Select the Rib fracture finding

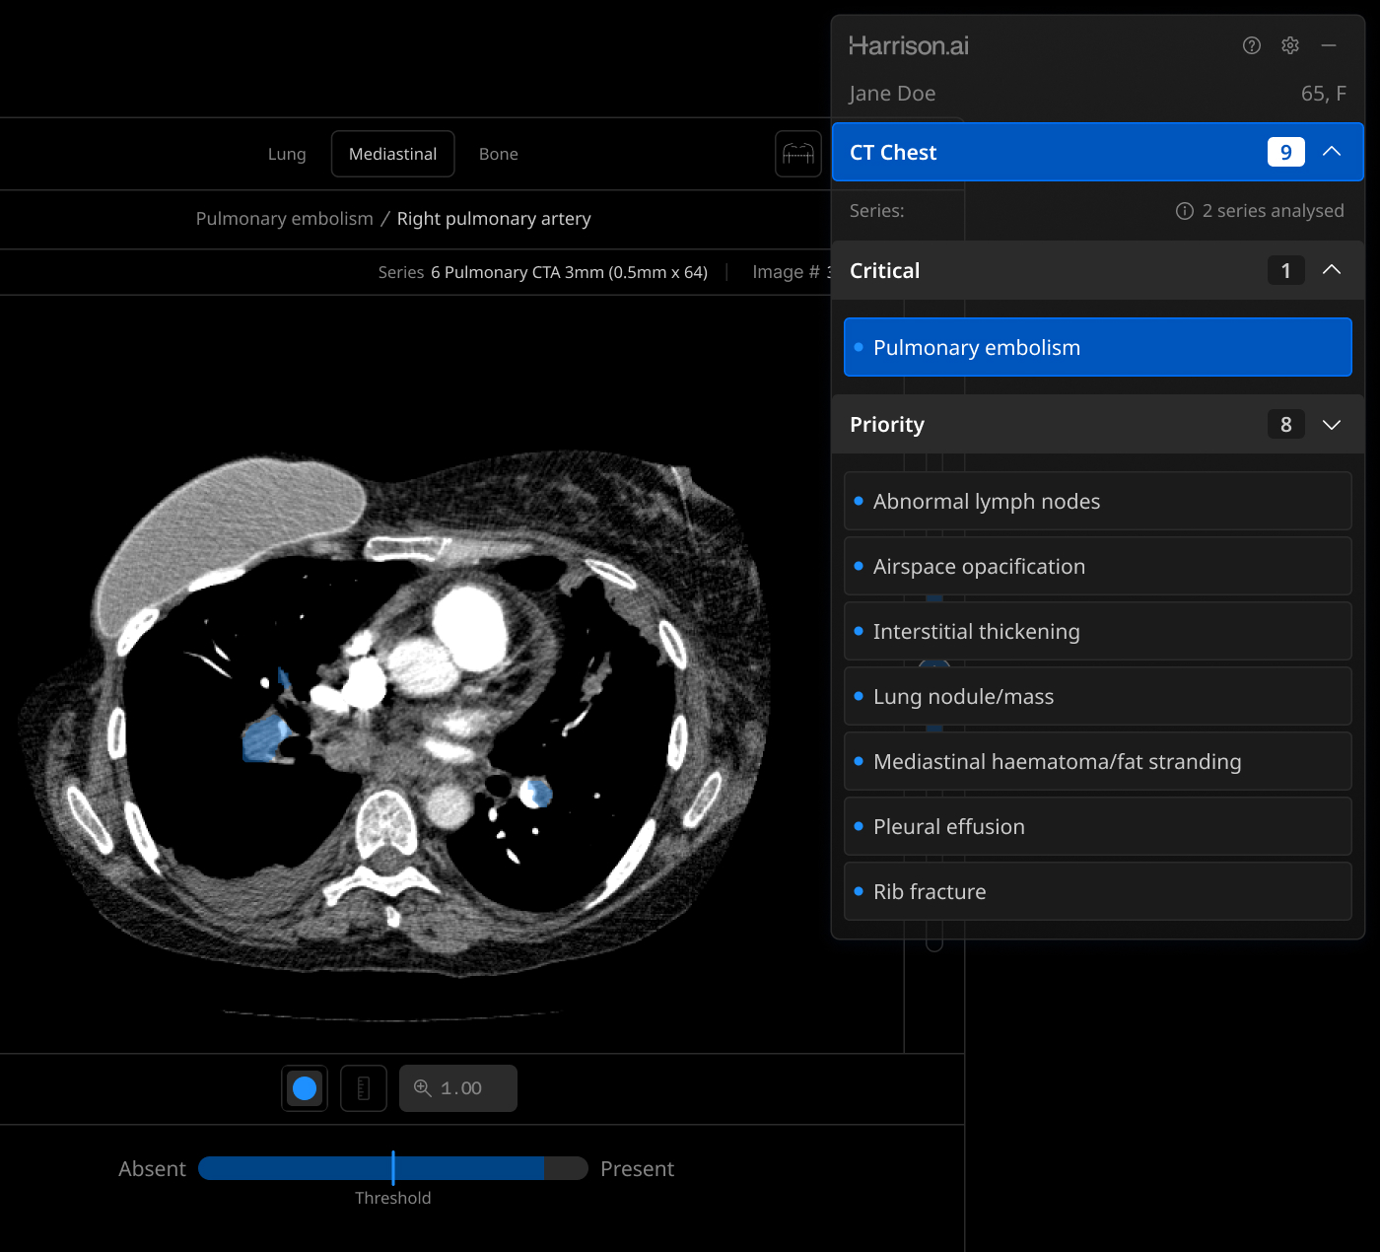click(1097, 891)
